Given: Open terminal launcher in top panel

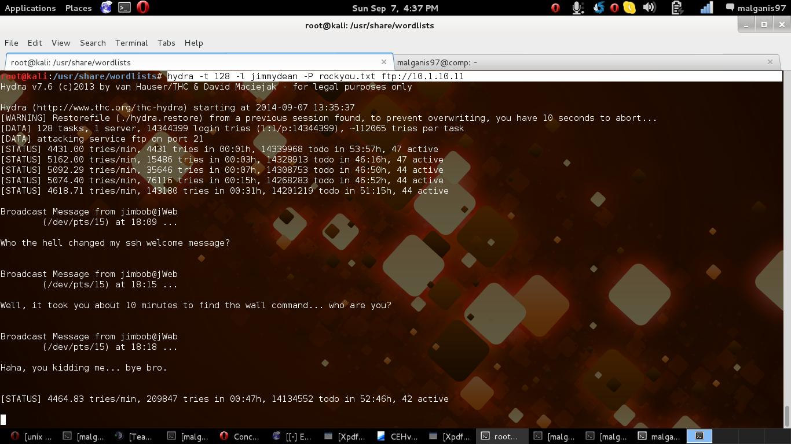Looking at the screenshot, I should click(x=124, y=8).
